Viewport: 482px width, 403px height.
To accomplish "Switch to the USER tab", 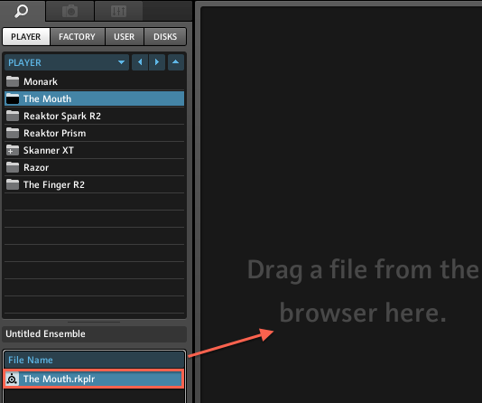I will [x=125, y=37].
